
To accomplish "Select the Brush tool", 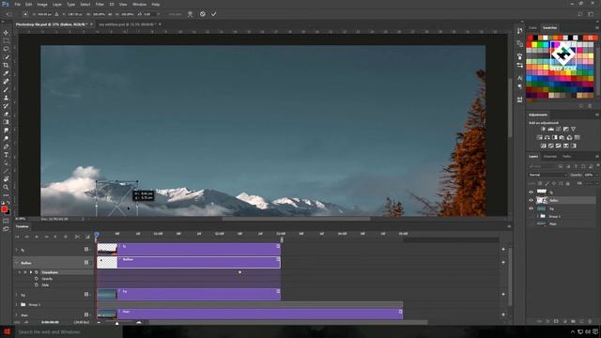I will coord(6,90).
